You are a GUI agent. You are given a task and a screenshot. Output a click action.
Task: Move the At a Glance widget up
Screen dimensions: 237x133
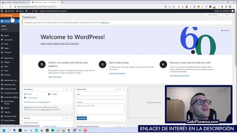(64, 89)
